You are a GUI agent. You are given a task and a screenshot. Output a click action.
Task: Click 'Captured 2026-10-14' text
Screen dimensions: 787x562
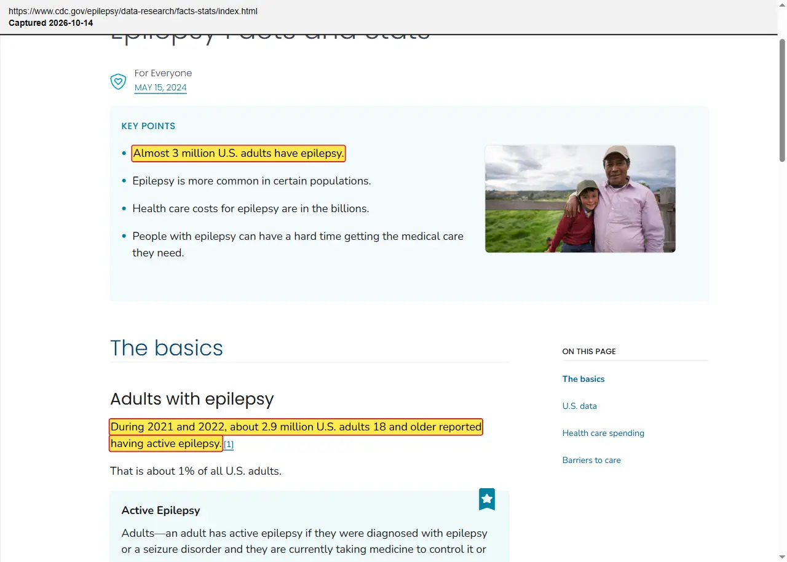click(x=51, y=23)
